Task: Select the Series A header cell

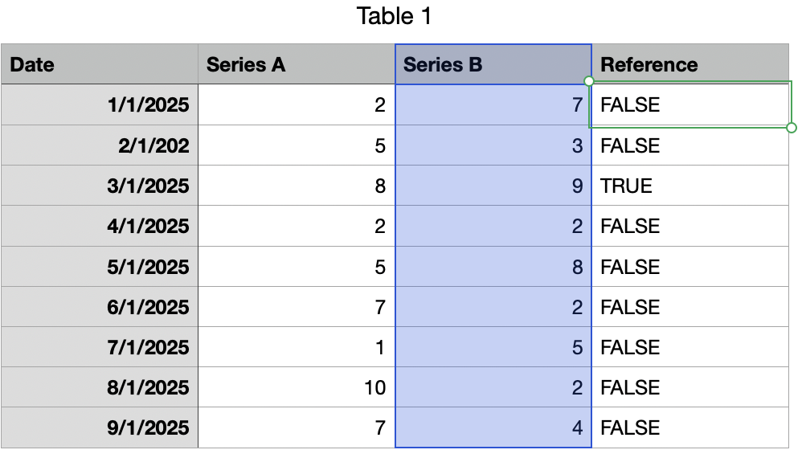Action: [297, 64]
